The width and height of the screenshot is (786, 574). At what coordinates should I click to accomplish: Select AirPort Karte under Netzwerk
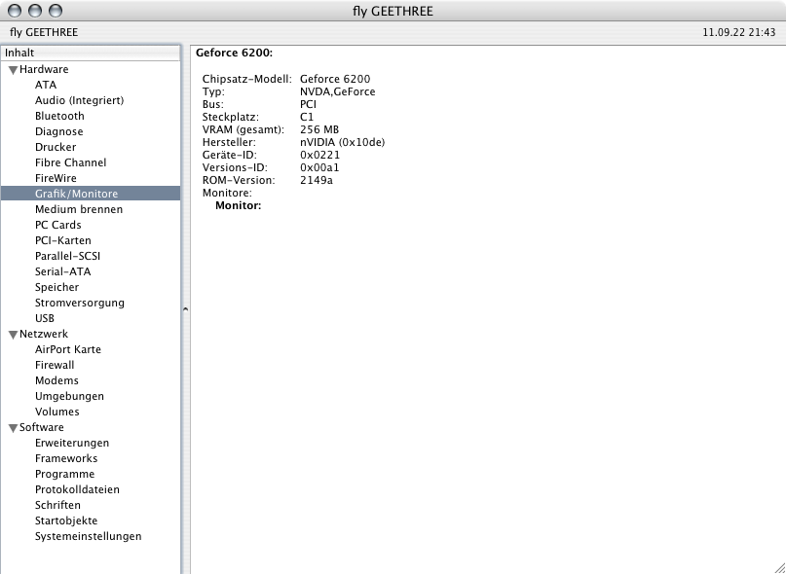tap(68, 349)
